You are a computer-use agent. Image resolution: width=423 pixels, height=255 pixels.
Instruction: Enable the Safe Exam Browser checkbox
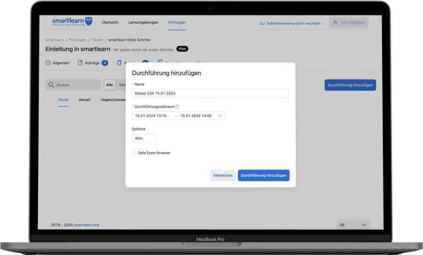coord(134,153)
